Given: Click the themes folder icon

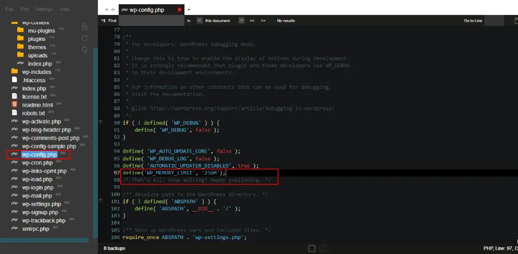Looking at the screenshot, I should pos(21,47).
